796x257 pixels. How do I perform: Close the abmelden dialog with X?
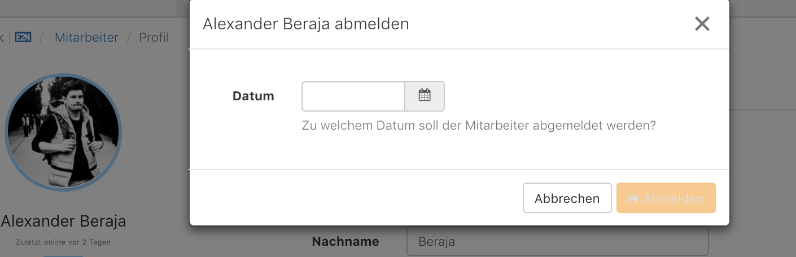(x=702, y=24)
